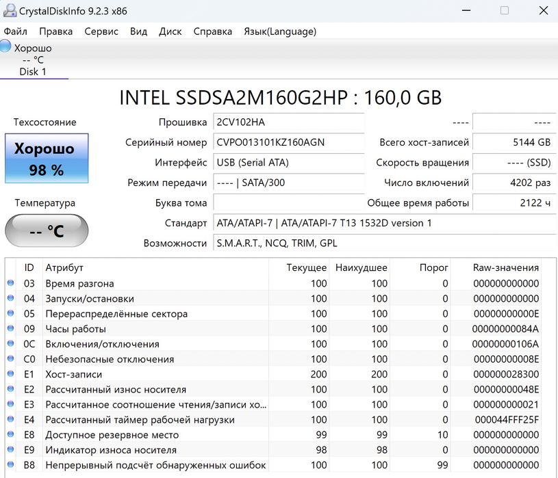Click raw value 000044FFF25F
The height and width of the screenshot is (478, 558).
click(x=507, y=420)
